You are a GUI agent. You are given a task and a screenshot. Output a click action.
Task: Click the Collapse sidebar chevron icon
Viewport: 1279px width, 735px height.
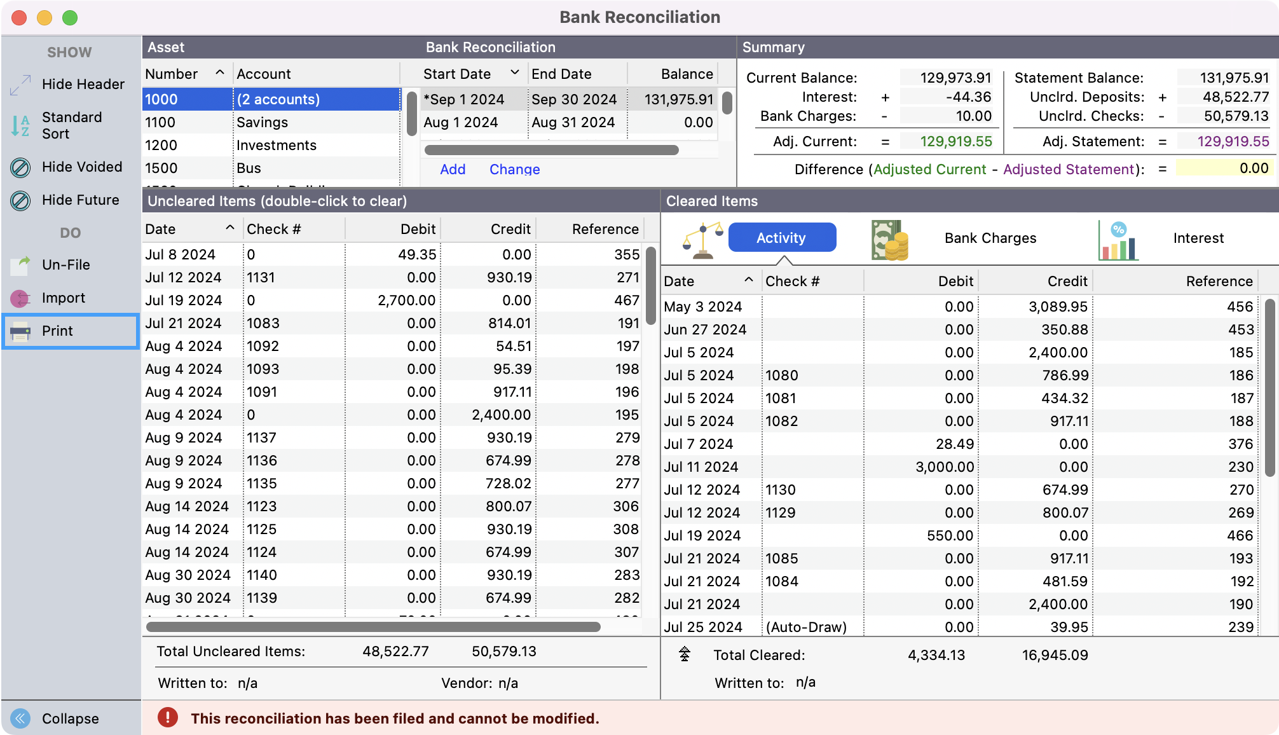click(x=20, y=718)
